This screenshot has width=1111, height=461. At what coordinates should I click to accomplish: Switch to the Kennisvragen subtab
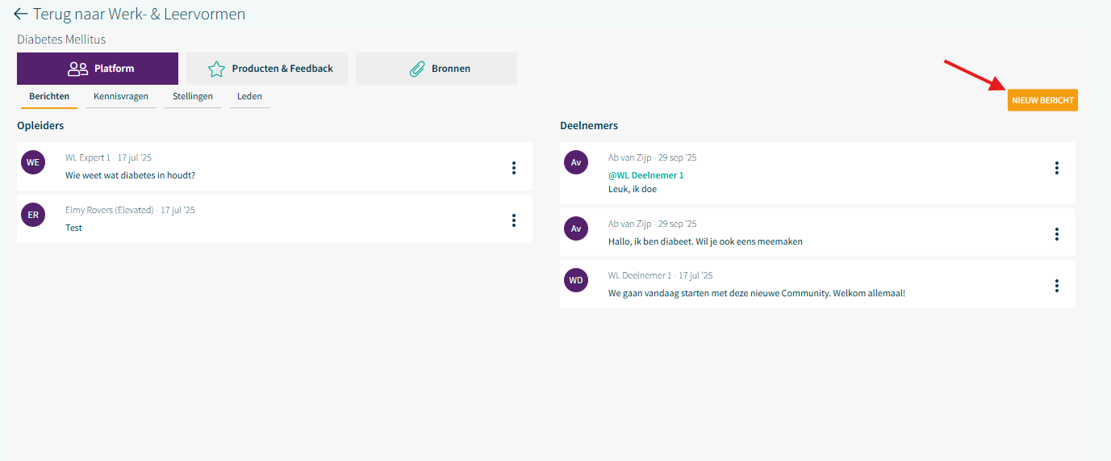tap(121, 97)
